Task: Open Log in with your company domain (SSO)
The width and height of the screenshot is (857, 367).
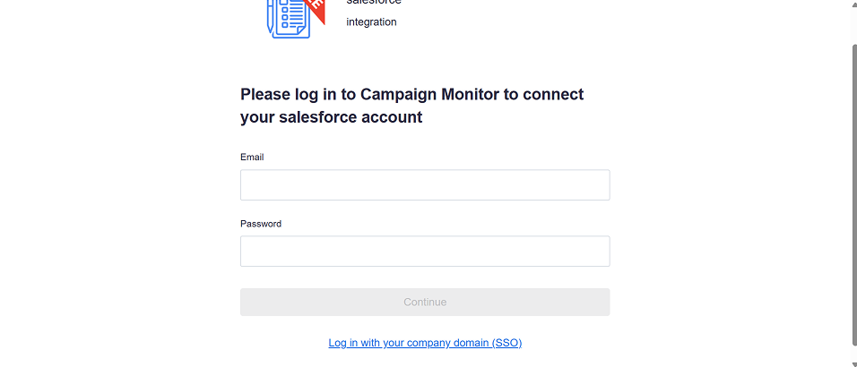Action: (x=425, y=343)
